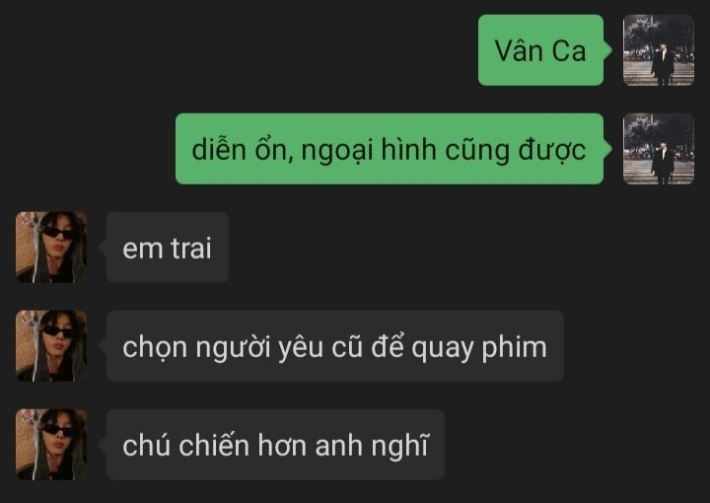
Task: Open sender avatar beside 'Vân Ca' message
Action: pos(659,50)
